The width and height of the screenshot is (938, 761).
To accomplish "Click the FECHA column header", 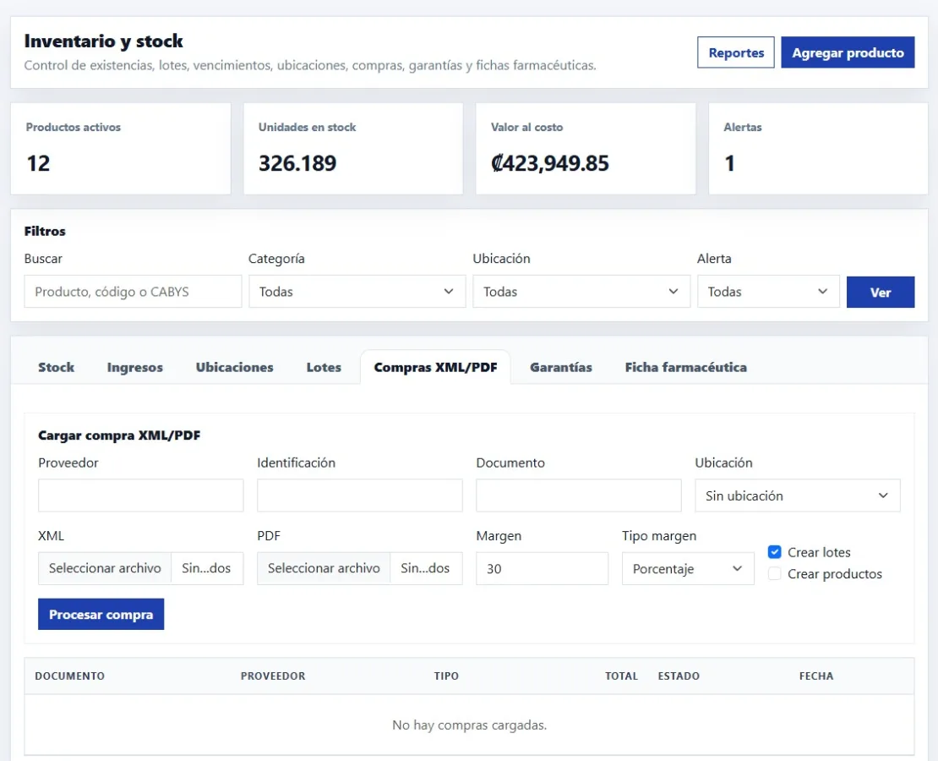I will click(816, 676).
